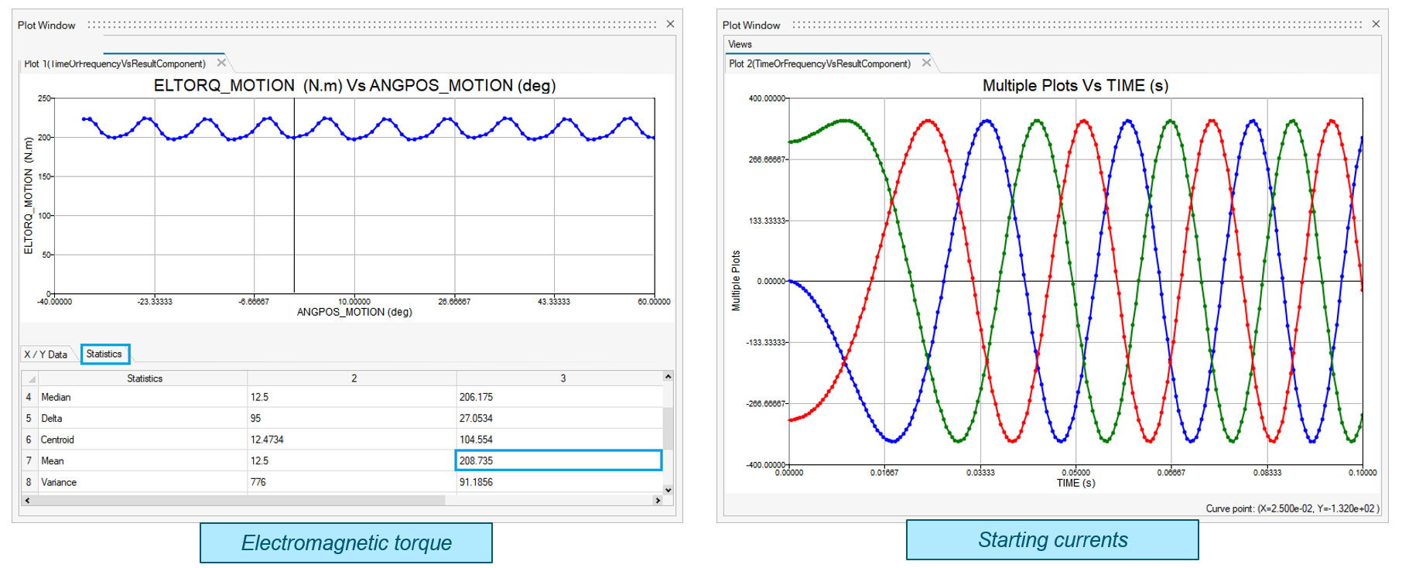This screenshot has width=1402, height=568.
Task: Click the select-all corner of the statistics table
Action: pos(29,378)
